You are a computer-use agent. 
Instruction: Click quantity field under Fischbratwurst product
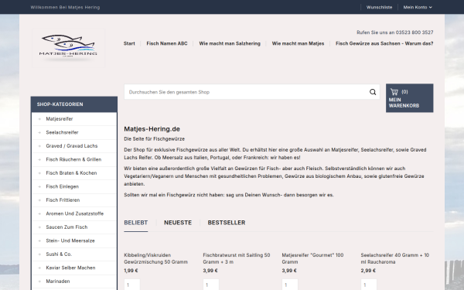pyautogui.click(x=211, y=285)
